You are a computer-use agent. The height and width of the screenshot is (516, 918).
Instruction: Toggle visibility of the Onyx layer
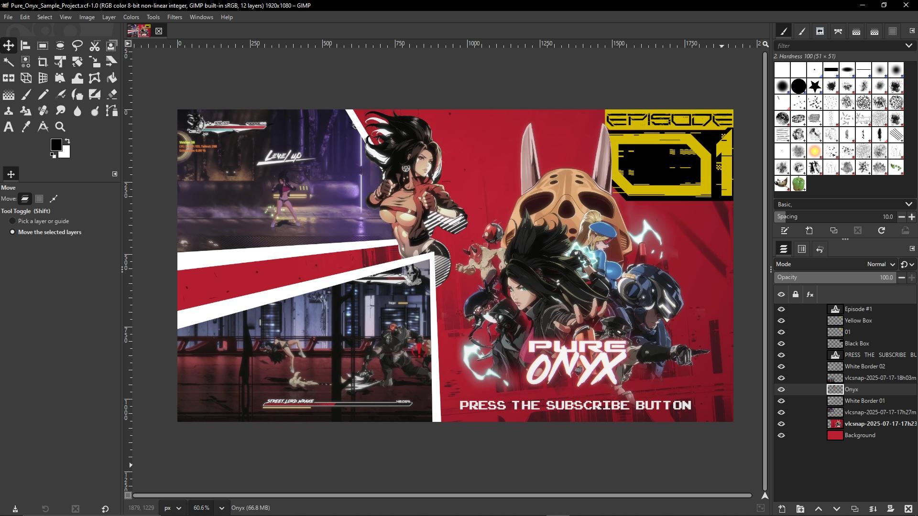pos(781,389)
